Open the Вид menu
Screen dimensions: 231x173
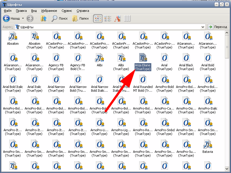click(x=34, y=11)
